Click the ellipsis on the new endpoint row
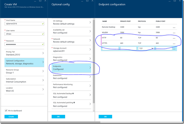This screenshot has height=124, width=184. [x=174, y=49]
